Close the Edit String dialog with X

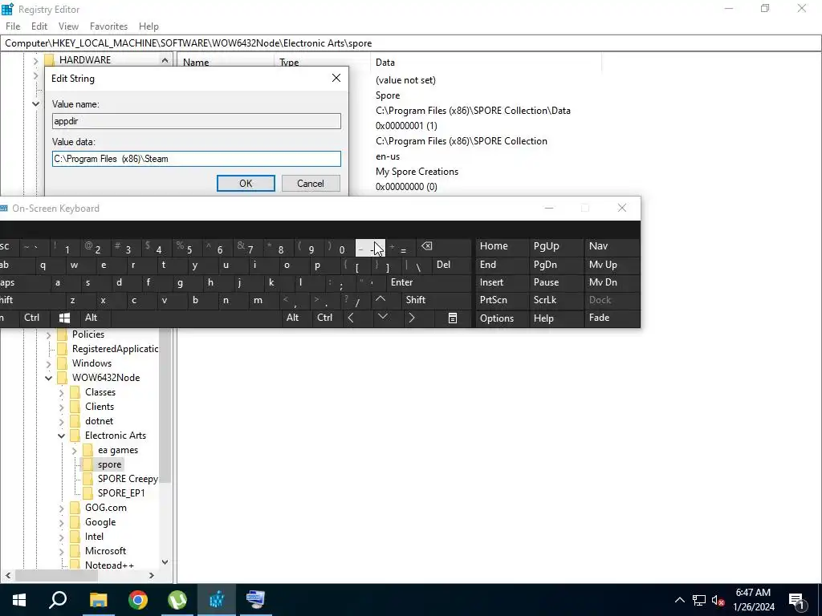point(336,78)
